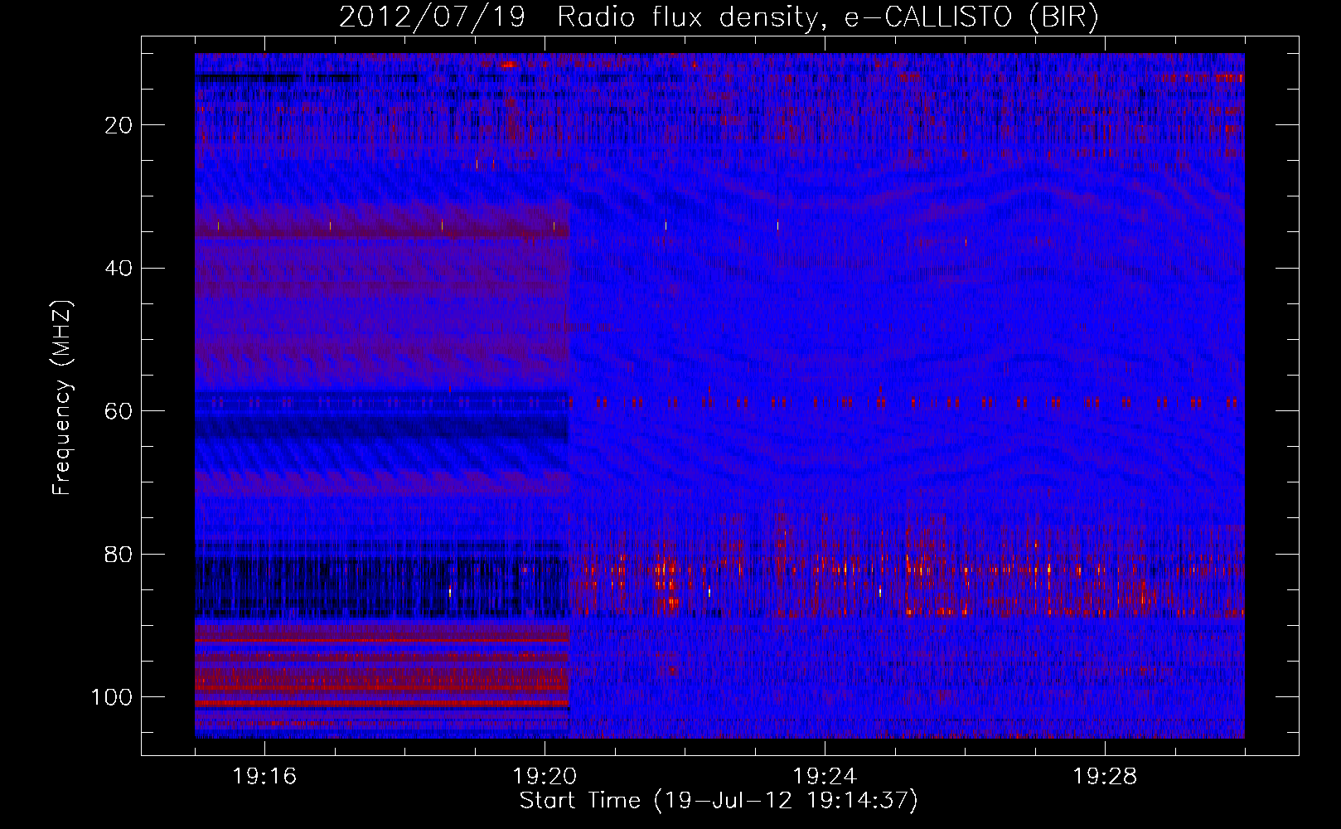The height and width of the screenshot is (829, 1341).
Task: Click the time axis tick label '19:20'
Action: click(x=545, y=777)
